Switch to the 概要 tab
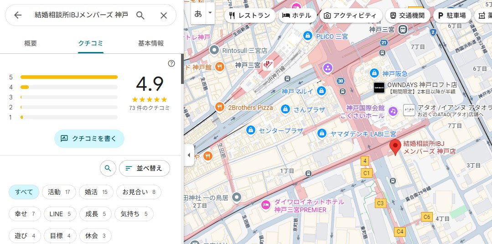Screen dimensions: 492x244 pos(31,43)
